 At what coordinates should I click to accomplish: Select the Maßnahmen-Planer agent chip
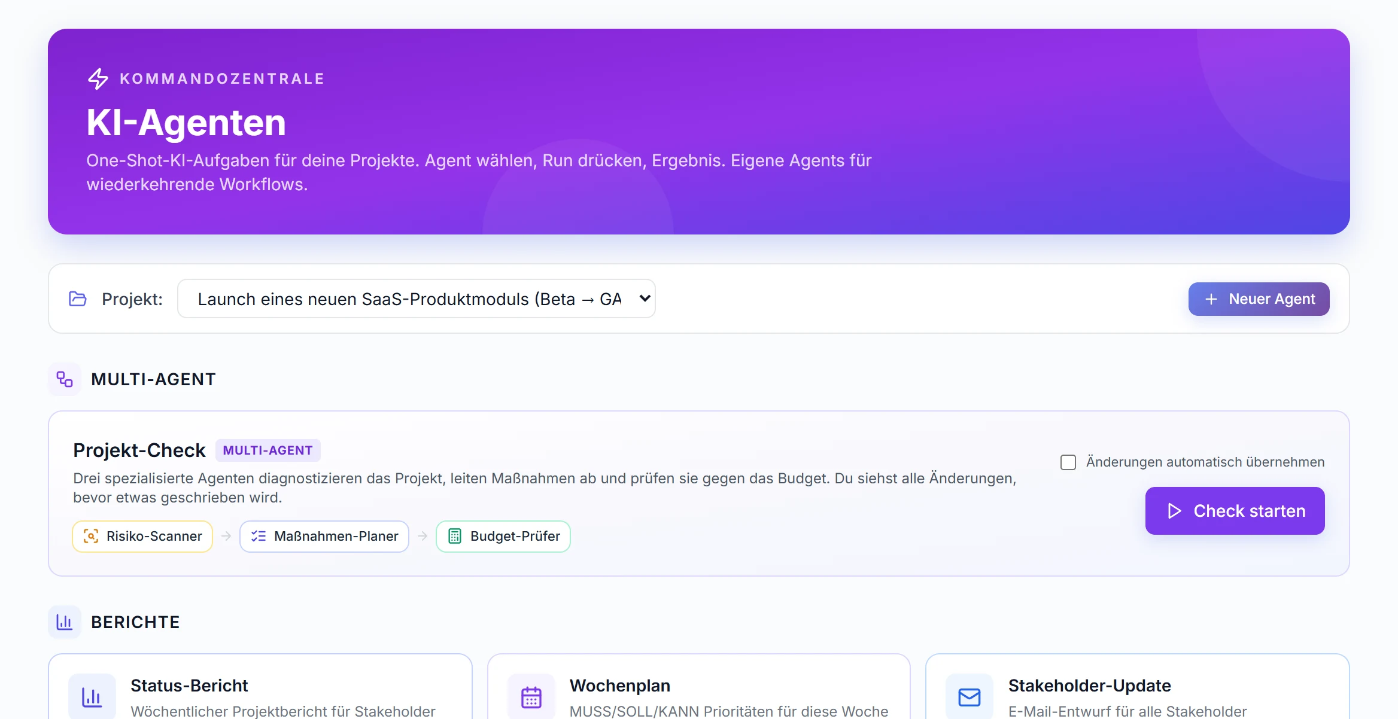tap(324, 536)
